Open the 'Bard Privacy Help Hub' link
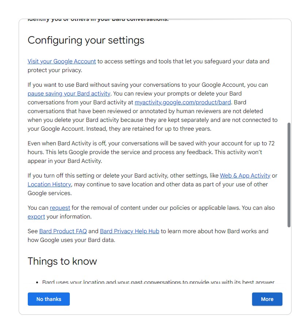 129,231
